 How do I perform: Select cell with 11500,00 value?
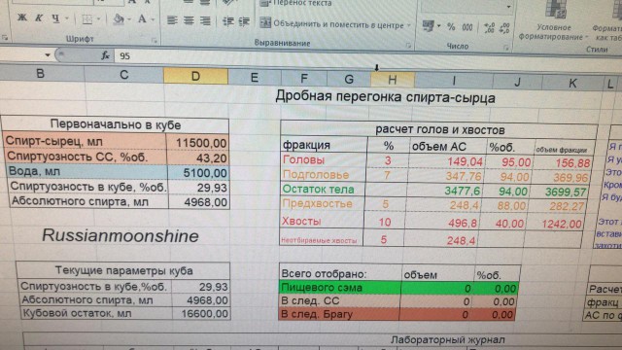coord(197,143)
